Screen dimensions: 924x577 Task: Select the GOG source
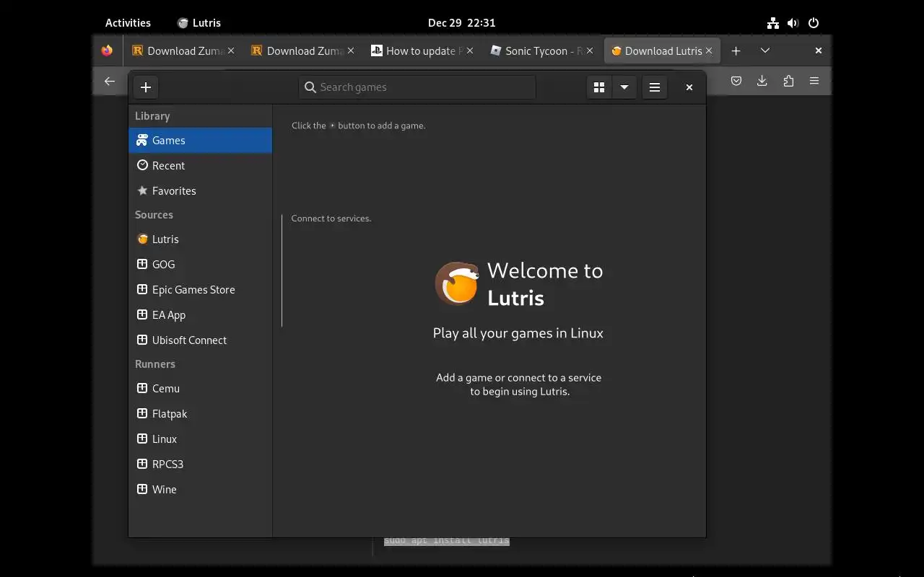pos(200,265)
